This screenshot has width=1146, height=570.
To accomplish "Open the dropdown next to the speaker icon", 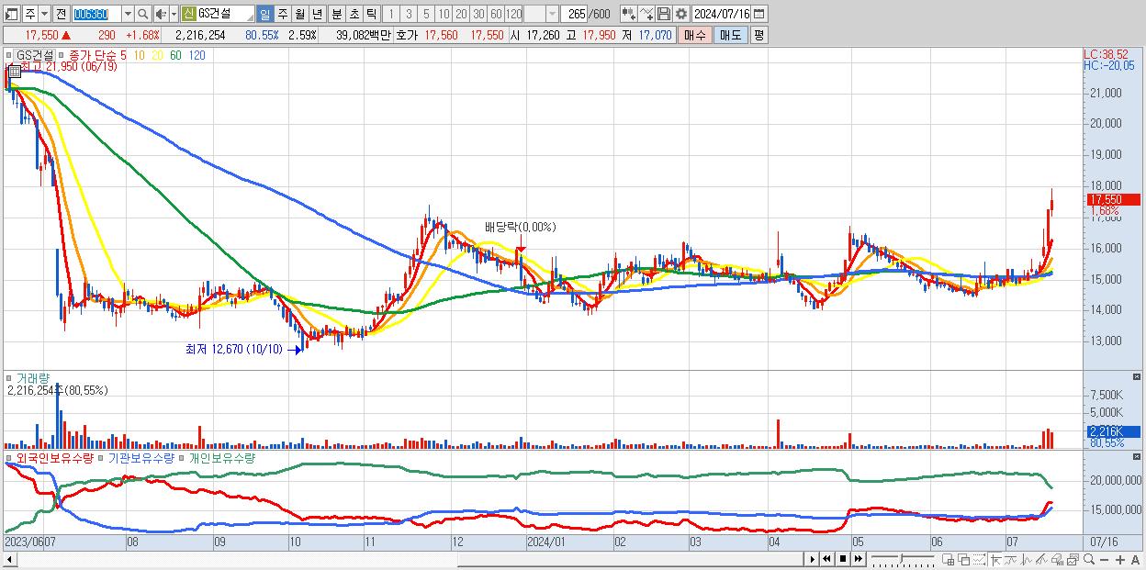I will pyautogui.click(x=174, y=14).
